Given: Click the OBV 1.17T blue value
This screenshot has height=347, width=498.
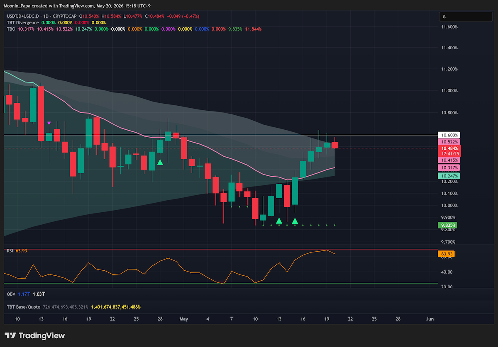Looking at the screenshot, I should pos(24,294).
